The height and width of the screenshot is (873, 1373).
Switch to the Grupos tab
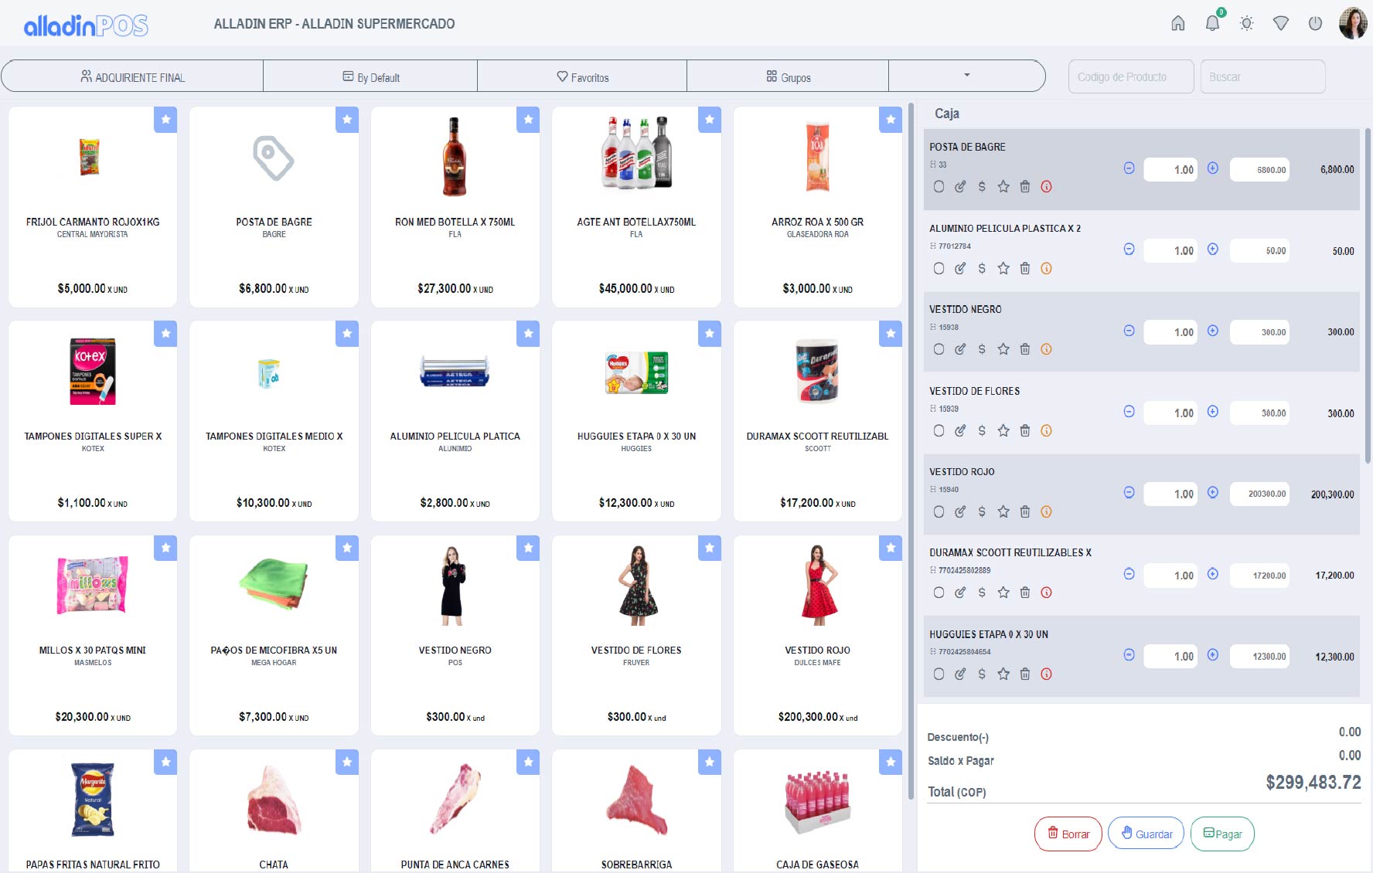pos(788,76)
